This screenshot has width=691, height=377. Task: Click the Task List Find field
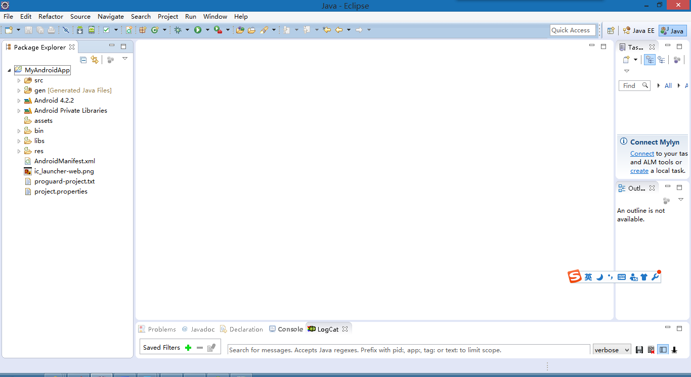[x=634, y=86]
